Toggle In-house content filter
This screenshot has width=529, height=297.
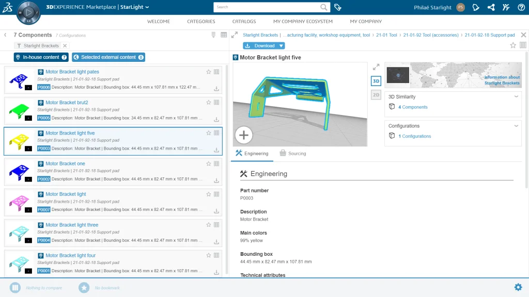pyautogui.click(x=41, y=57)
